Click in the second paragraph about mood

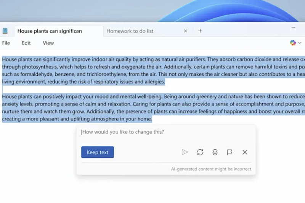(114, 108)
